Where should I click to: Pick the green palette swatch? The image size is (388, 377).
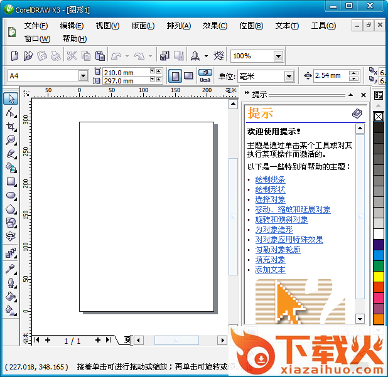tap(379, 266)
